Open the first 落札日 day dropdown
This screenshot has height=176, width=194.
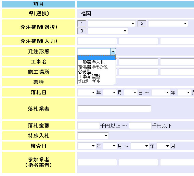[131, 92]
